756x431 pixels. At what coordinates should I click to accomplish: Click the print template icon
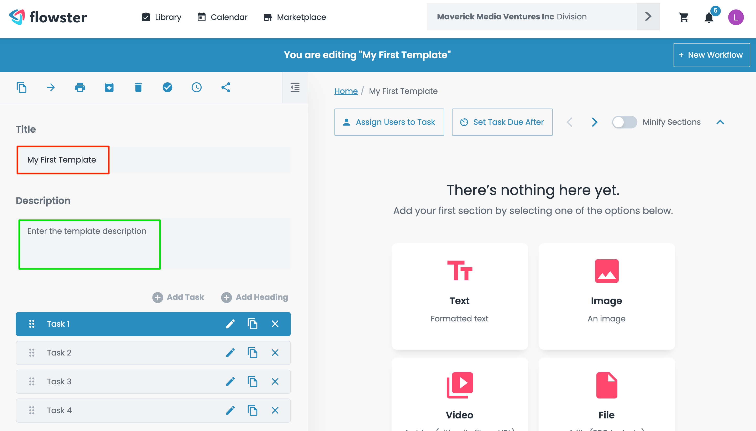80,87
